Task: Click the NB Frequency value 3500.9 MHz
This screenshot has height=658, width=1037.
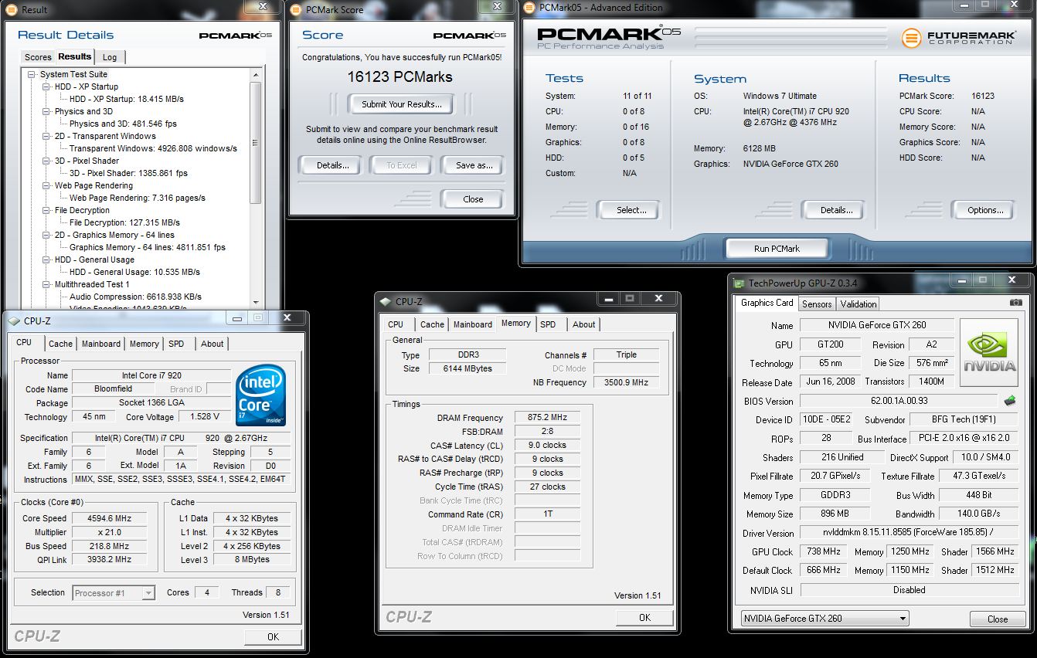Action: (626, 382)
